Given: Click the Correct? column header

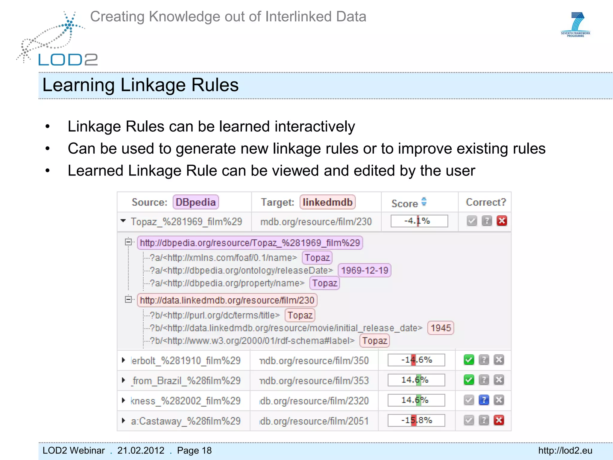Looking at the screenshot, I should tap(486, 202).
